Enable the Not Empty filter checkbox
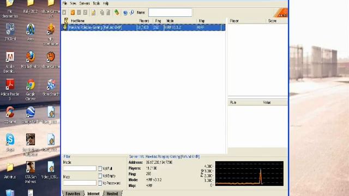Viewport: 349px width, 196px height. tap(100, 176)
